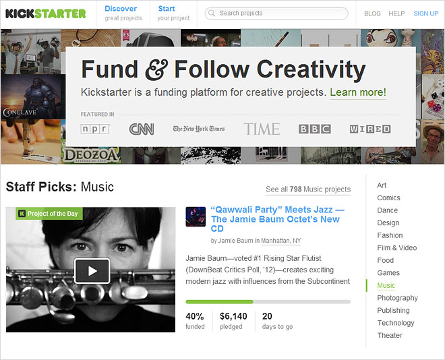This screenshot has width=445, height=360.
Task: Open the Discover great projects menu
Action: (123, 13)
